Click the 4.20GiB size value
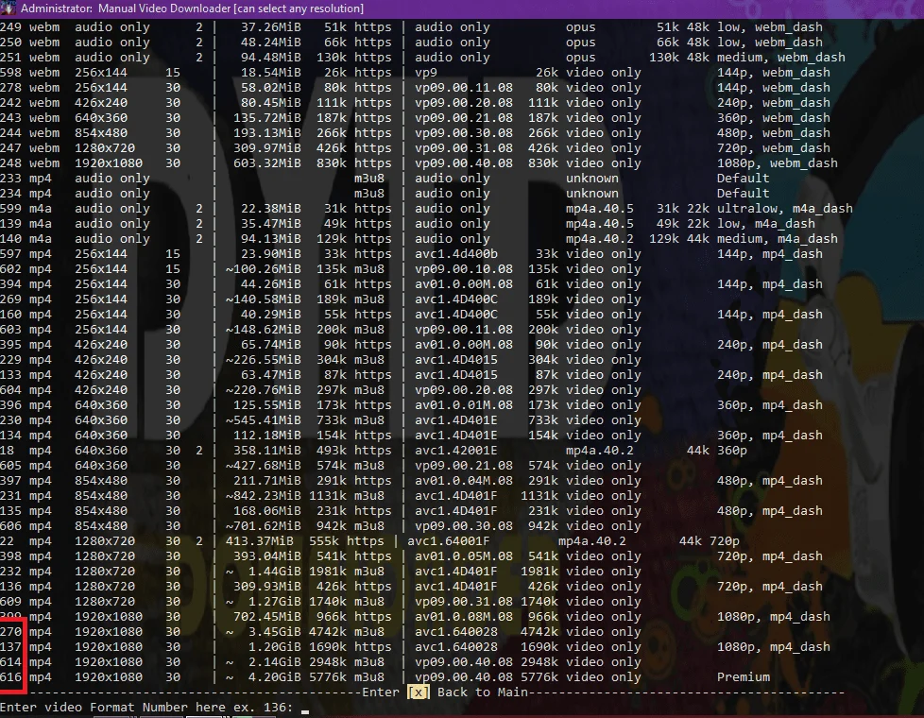This screenshot has width=924, height=718. [275, 677]
